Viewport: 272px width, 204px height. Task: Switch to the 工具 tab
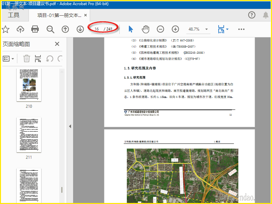(14, 15)
